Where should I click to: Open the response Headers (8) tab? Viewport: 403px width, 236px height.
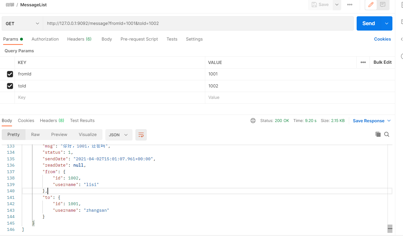(x=52, y=121)
